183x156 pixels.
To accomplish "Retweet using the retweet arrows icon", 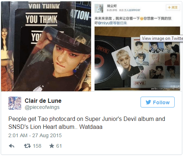I will coord(27,146).
